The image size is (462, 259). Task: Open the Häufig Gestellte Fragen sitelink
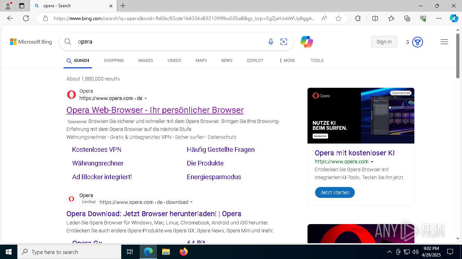pyautogui.click(x=221, y=150)
